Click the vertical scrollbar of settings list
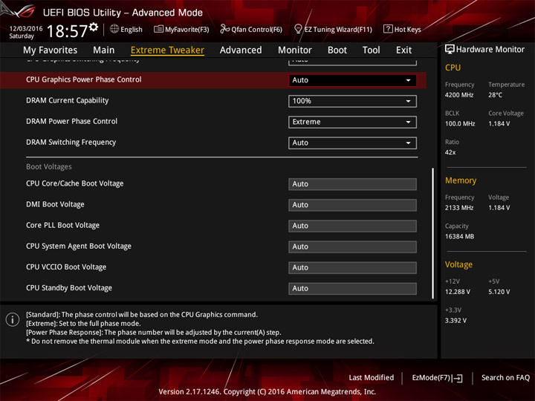The height and width of the screenshot is (401, 535). [433, 233]
